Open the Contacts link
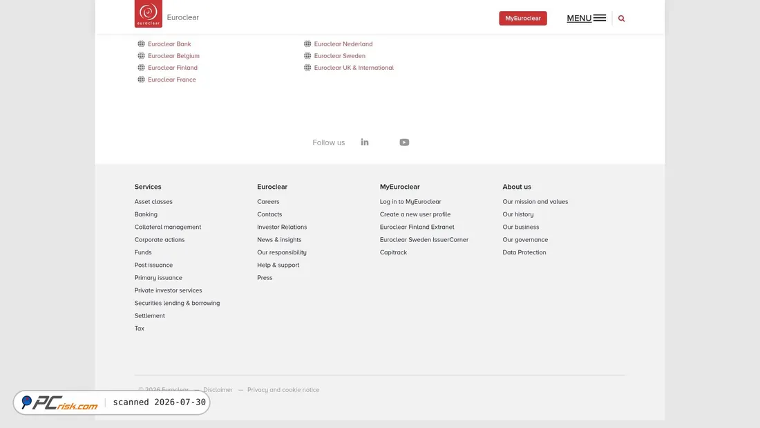The width and height of the screenshot is (760, 428). pos(269,214)
